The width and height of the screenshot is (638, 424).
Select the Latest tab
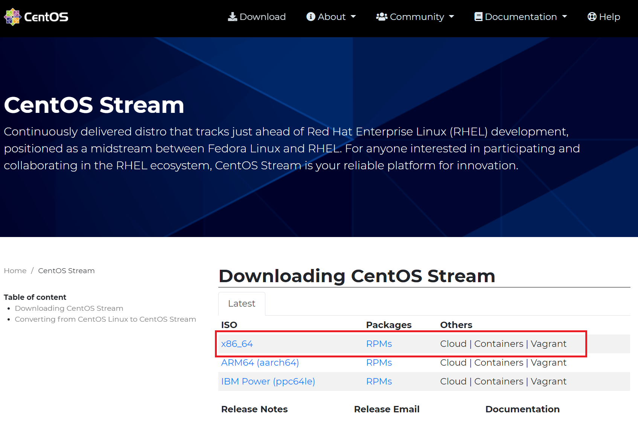[242, 304]
